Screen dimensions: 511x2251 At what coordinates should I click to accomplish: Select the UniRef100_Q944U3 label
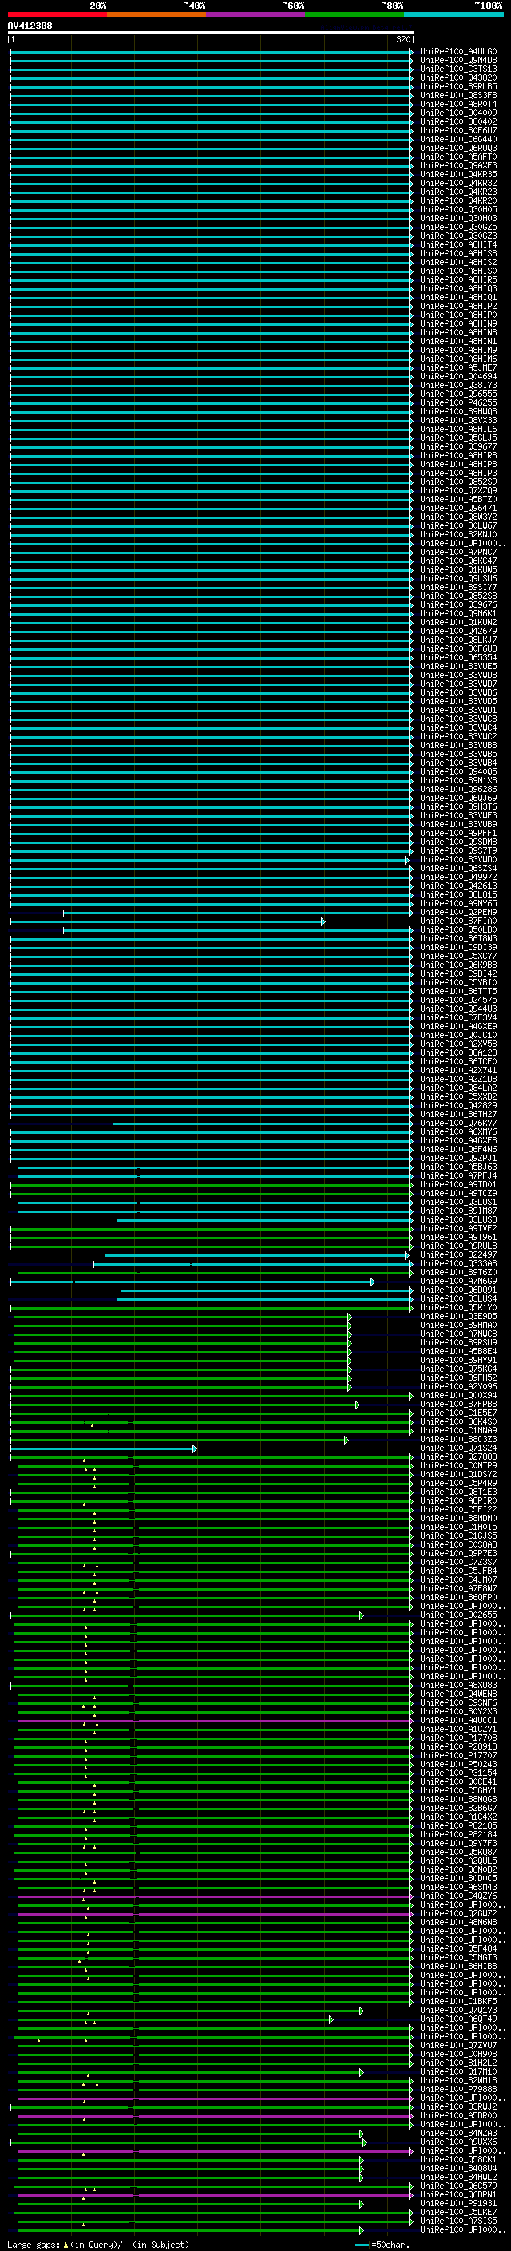click(x=458, y=1009)
